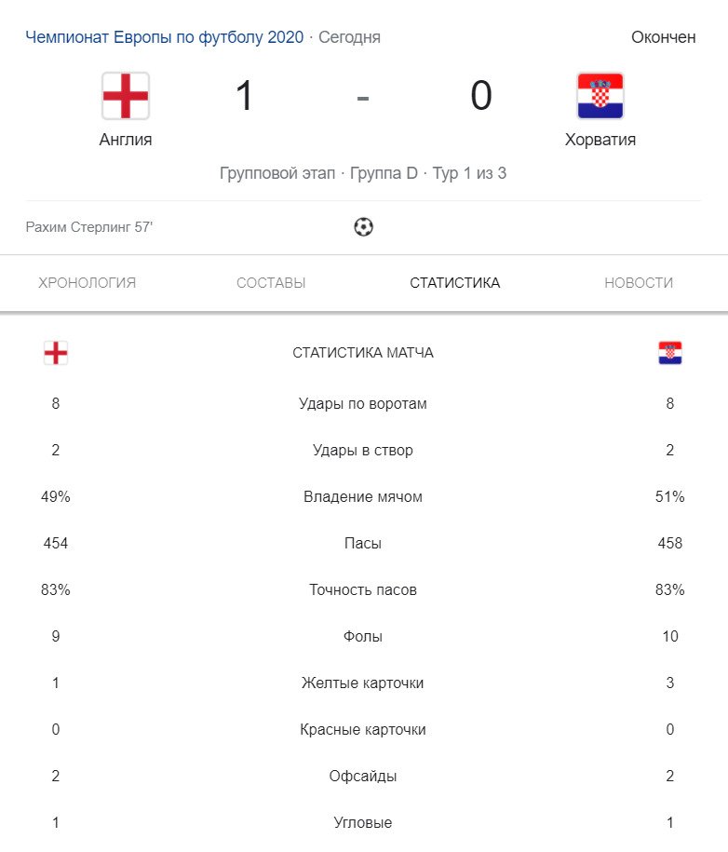Image resolution: width=728 pixels, height=852 pixels.
Task: Click the Владение мячом statistic row label
Action: coord(363,497)
